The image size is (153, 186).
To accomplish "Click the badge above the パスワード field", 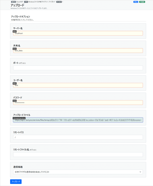I will 15,101.
